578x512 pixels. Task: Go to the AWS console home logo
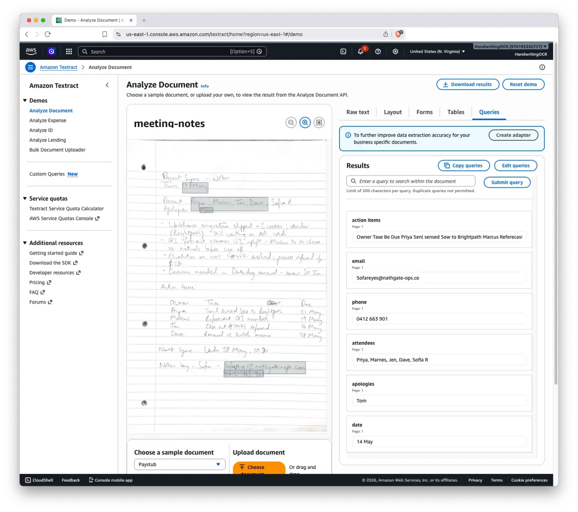coord(31,51)
